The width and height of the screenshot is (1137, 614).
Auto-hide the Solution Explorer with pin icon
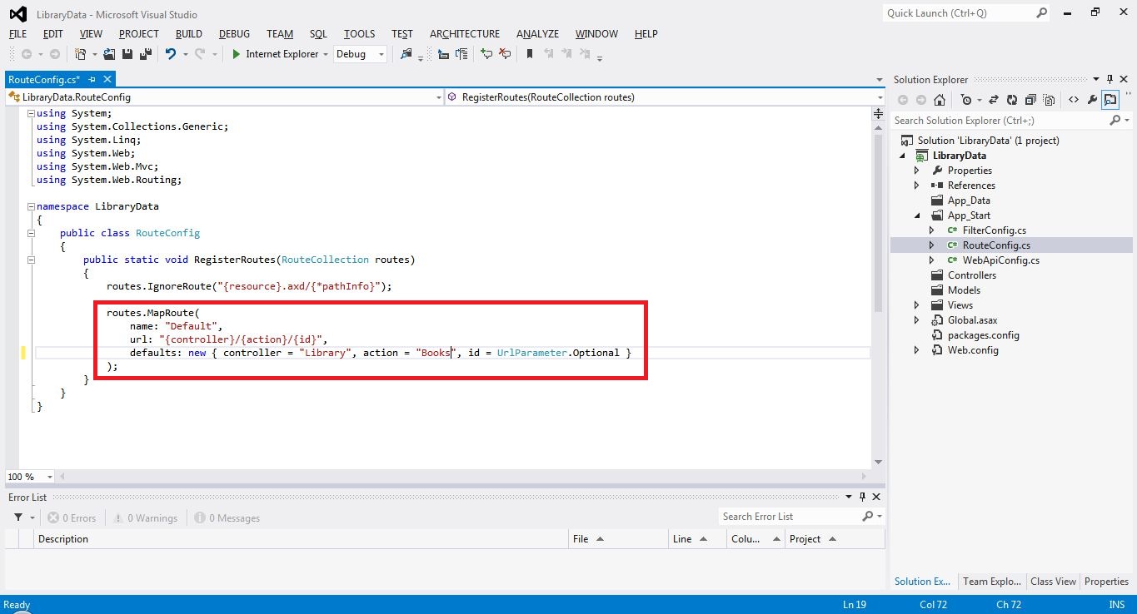1110,79
